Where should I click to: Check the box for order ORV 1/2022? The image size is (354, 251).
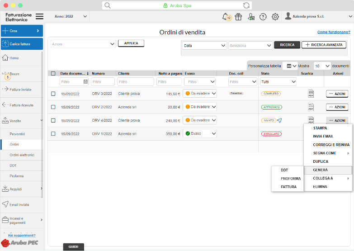pos(53,134)
